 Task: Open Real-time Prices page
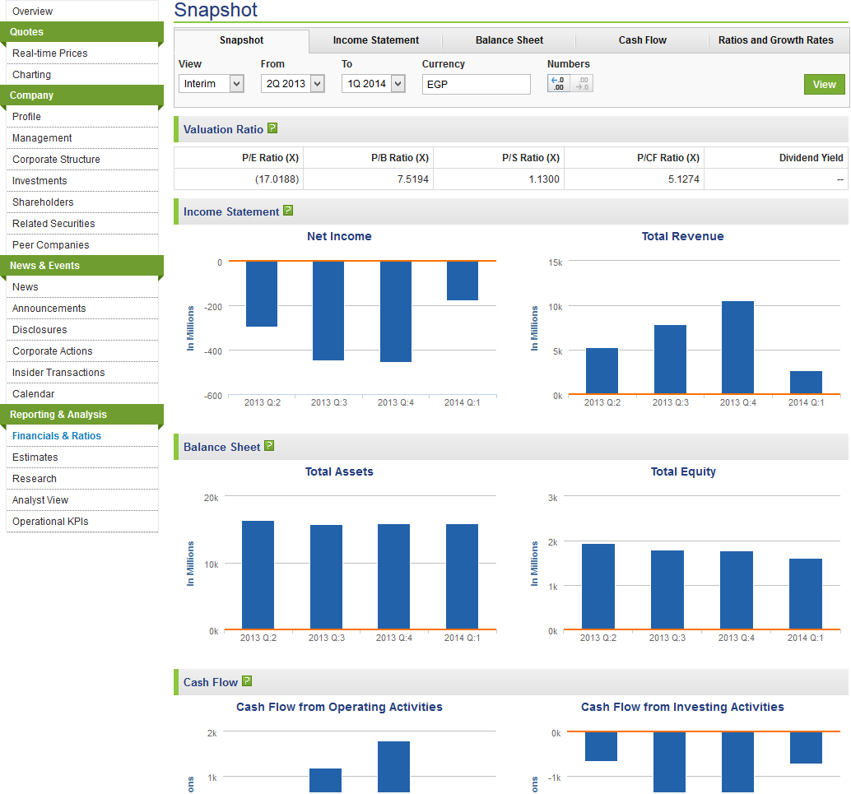click(x=50, y=53)
